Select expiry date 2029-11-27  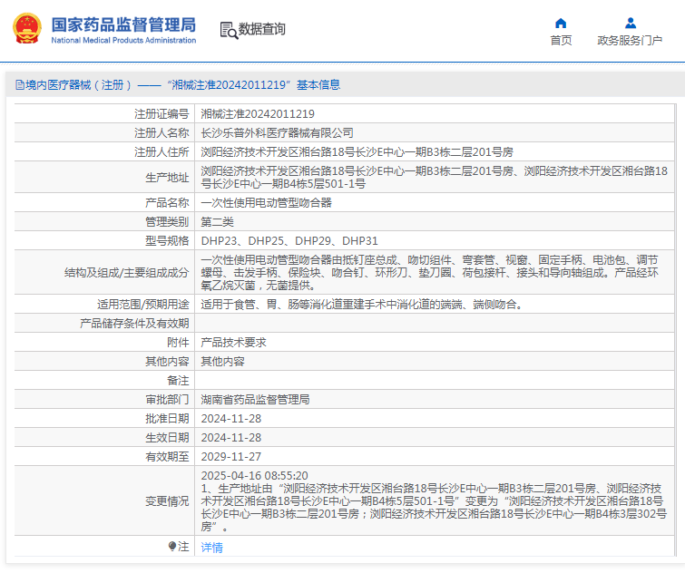pos(231,456)
